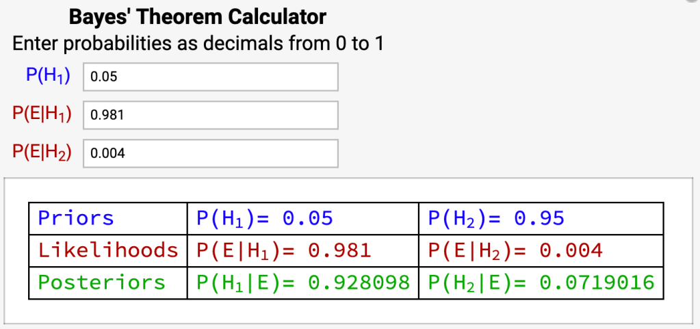Viewport: 700px width, 329px height.
Task: Click the posterior result P(H2|E)= 0.0719016
Action: click(541, 282)
